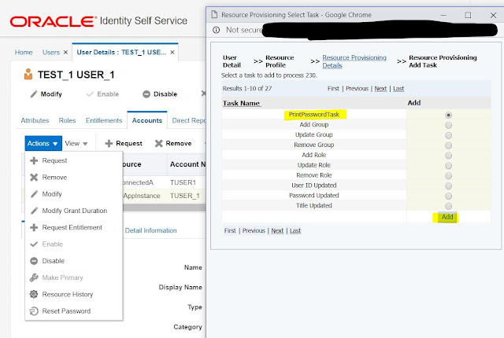
Task: Switch to the Entitlements tab
Action: point(104,120)
